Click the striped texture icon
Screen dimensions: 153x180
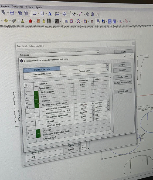point(49,21)
